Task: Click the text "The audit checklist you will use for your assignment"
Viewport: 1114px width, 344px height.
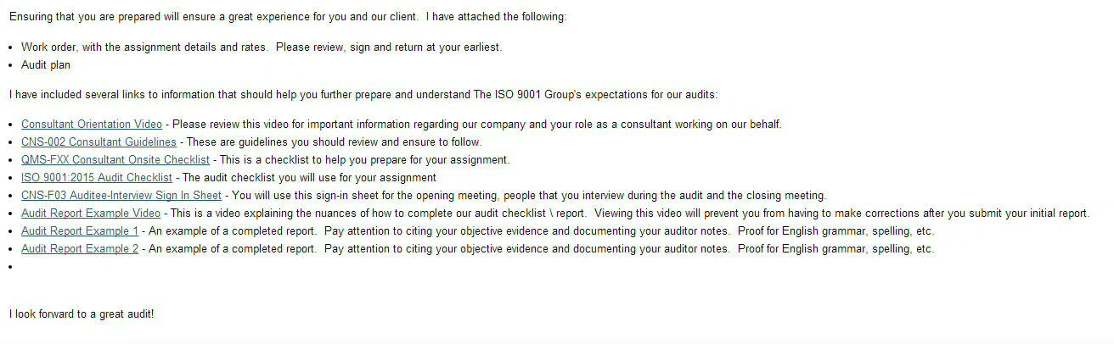Action: [309, 178]
